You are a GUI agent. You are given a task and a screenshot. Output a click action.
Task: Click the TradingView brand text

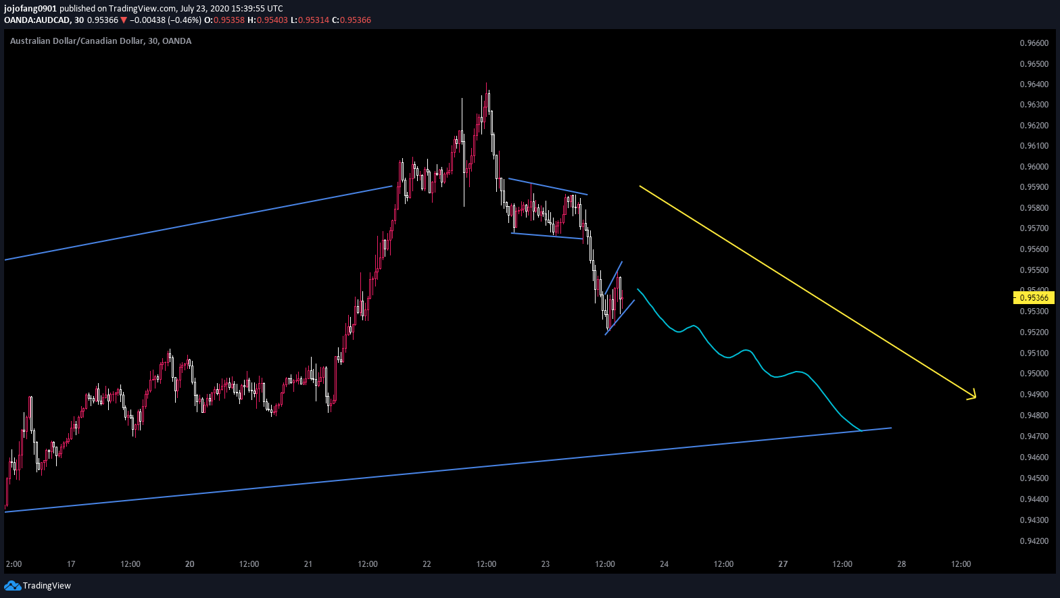point(47,586)
